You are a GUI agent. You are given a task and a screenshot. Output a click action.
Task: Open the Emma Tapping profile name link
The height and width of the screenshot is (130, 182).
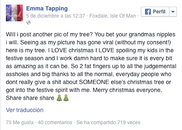pyautogui.click(x=47, y=9)
